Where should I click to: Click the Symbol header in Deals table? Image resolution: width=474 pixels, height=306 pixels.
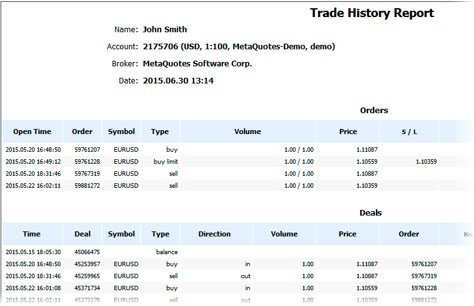tap(121, 234)
